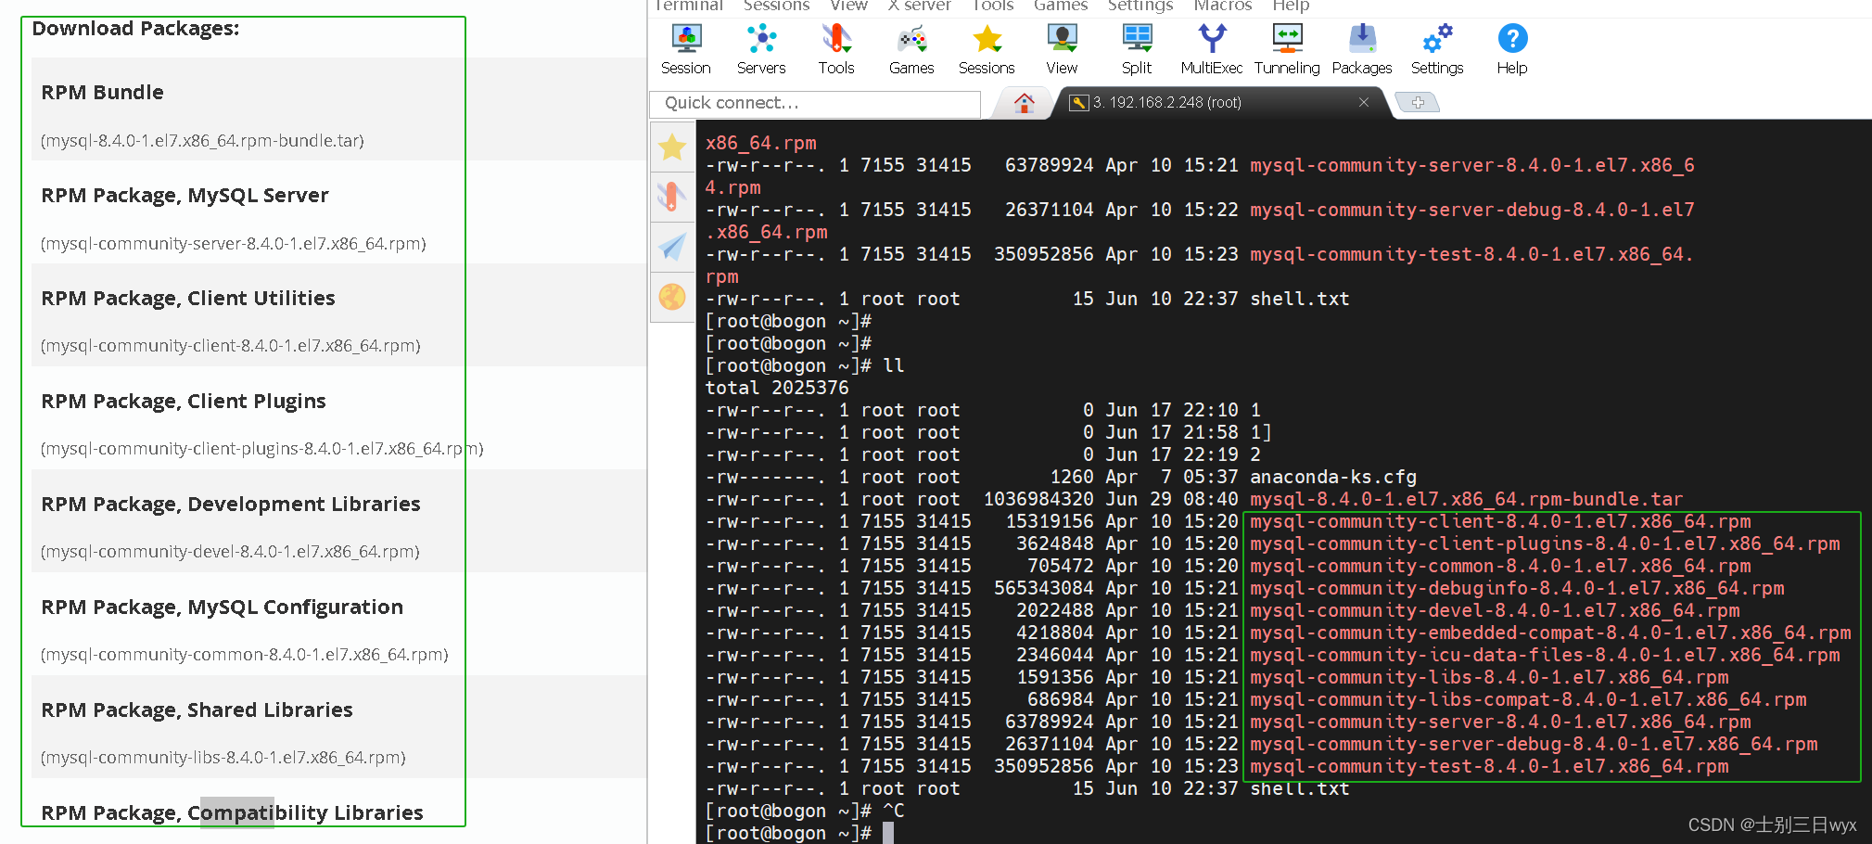Screen dimensions: 1872x844
Task: Click mysql-community-libs-compat file in terminal
Action: (1528, 699)
